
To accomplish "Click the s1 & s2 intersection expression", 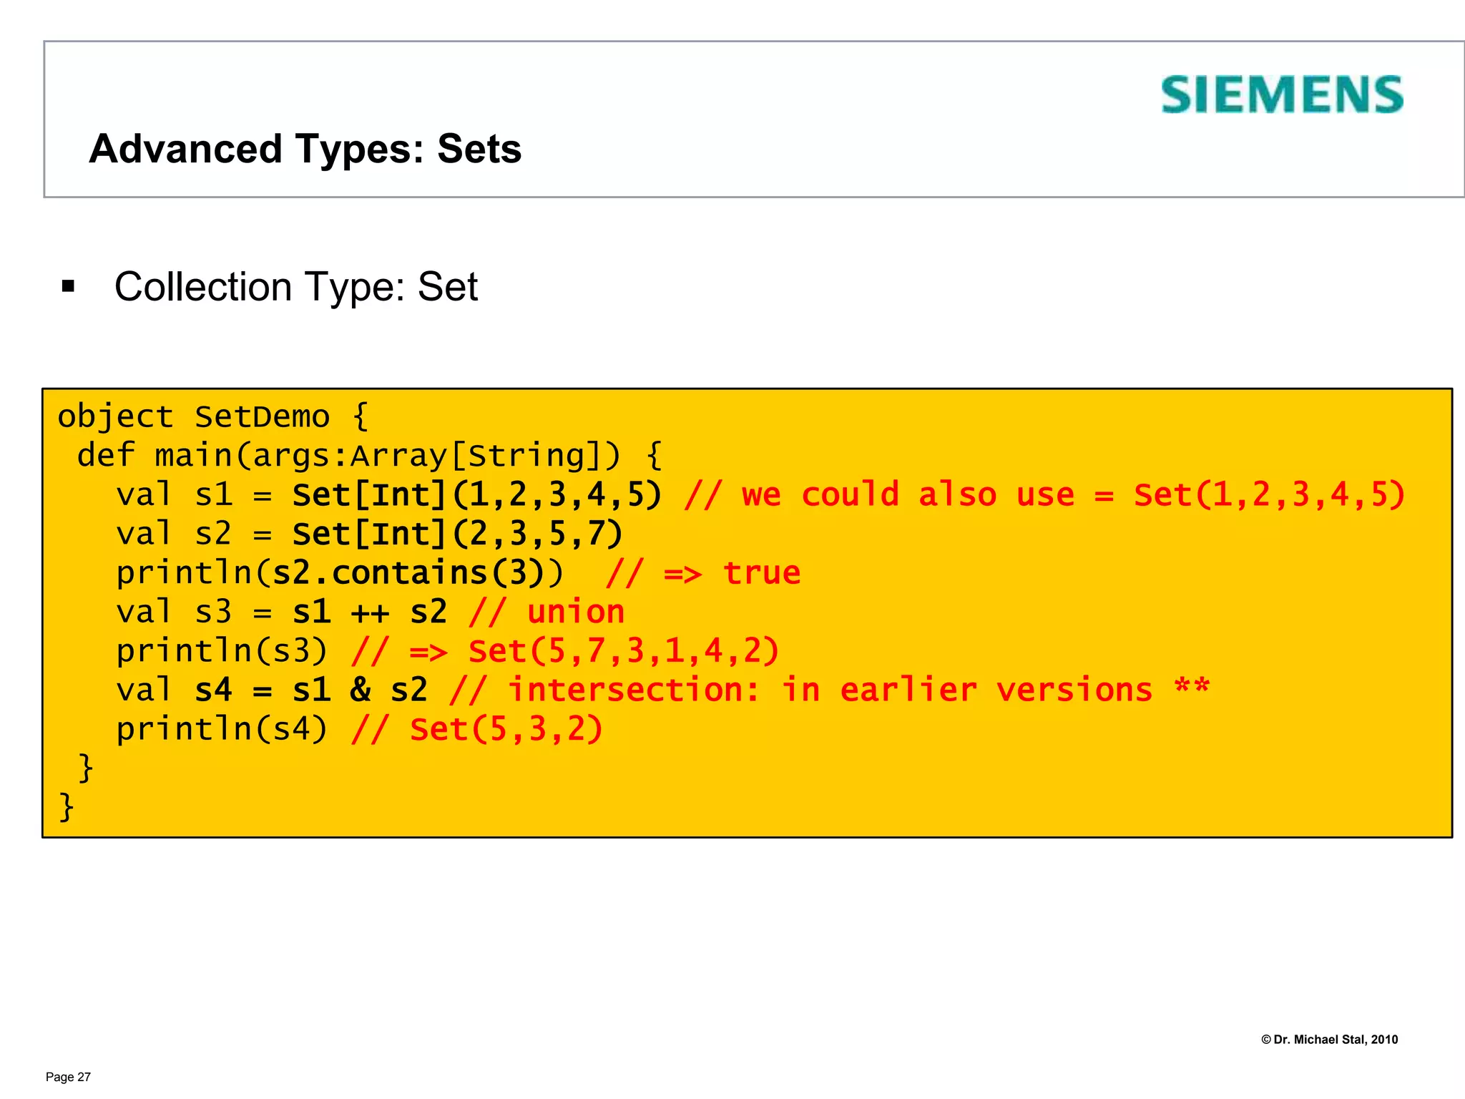I will click(x=360, y=690).
